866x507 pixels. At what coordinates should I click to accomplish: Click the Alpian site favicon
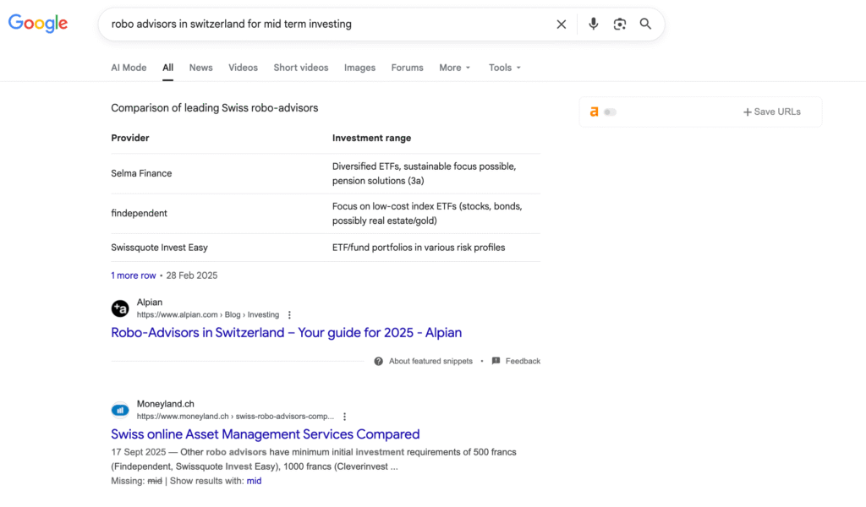(120, 308)
